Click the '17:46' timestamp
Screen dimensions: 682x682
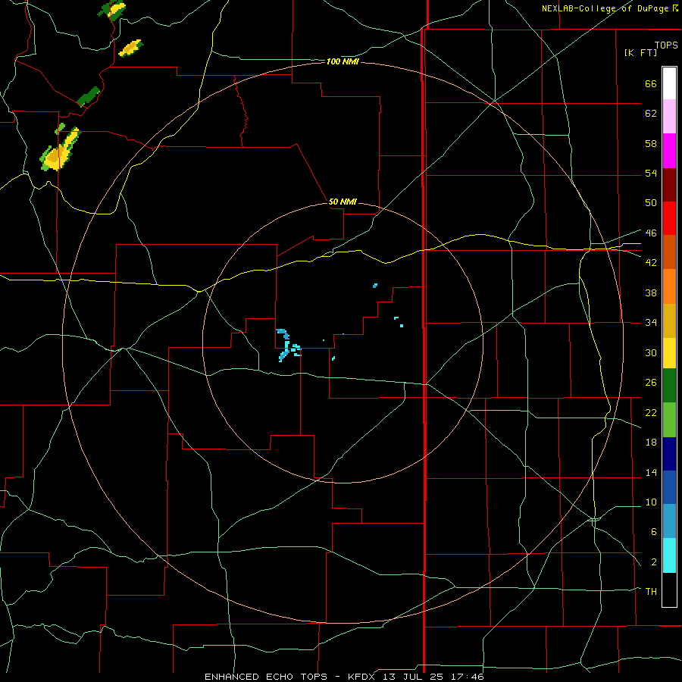click(468, 677)
